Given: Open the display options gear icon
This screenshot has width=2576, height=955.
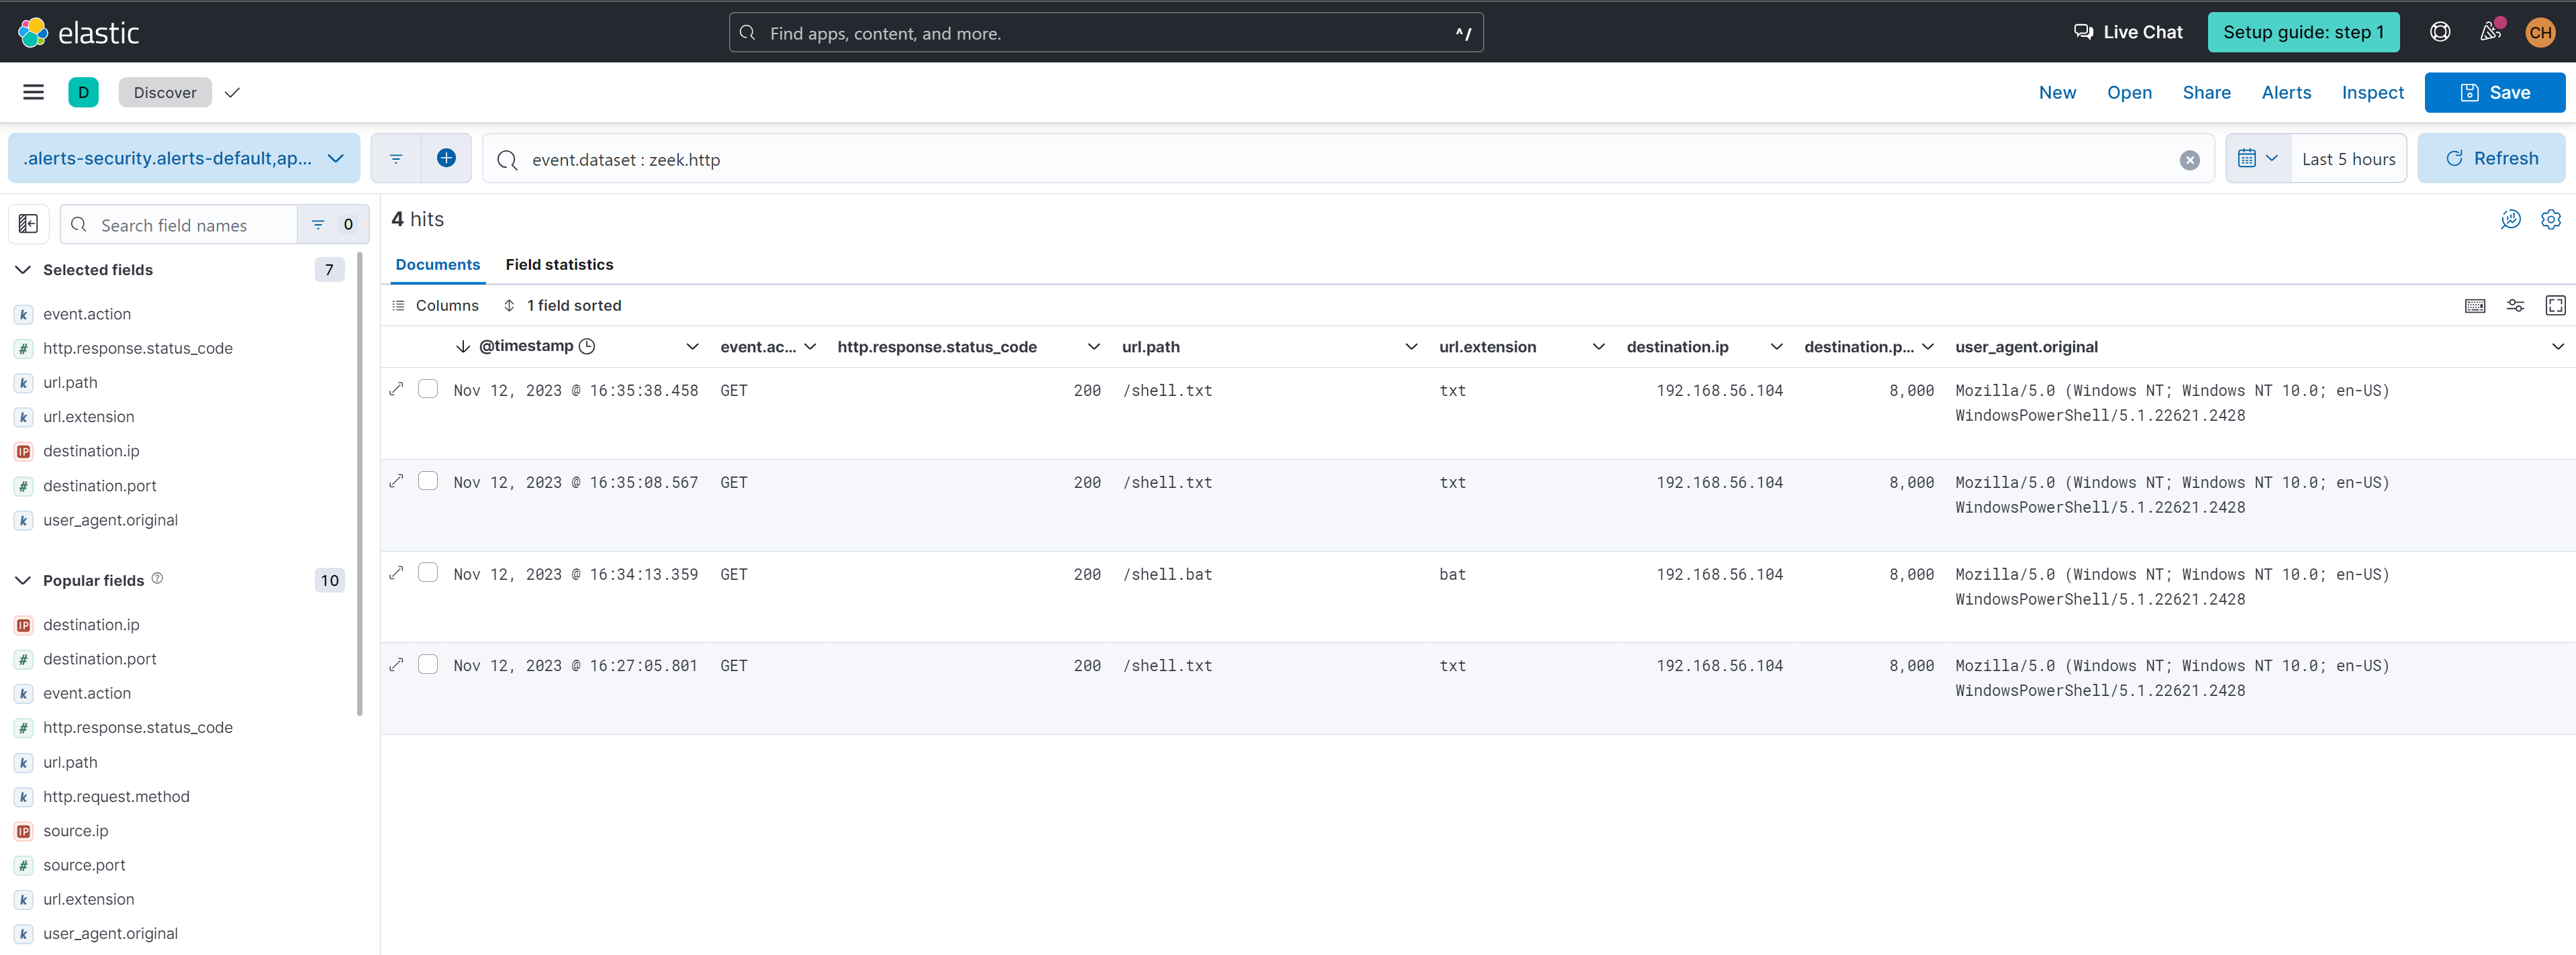Looking at the screenshot, I should 2550,219.
